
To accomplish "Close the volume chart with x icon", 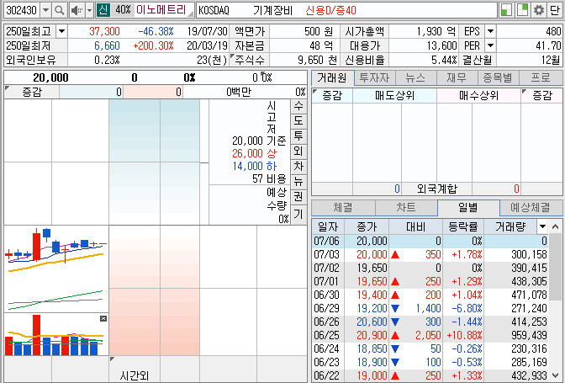I will (103, 318).
